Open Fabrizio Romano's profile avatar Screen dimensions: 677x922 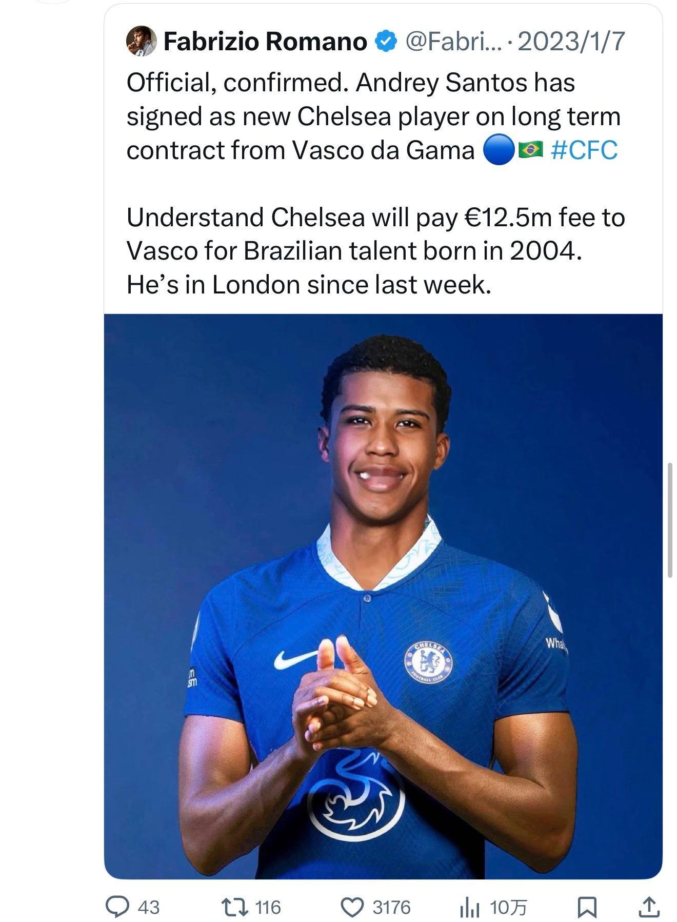141,41
